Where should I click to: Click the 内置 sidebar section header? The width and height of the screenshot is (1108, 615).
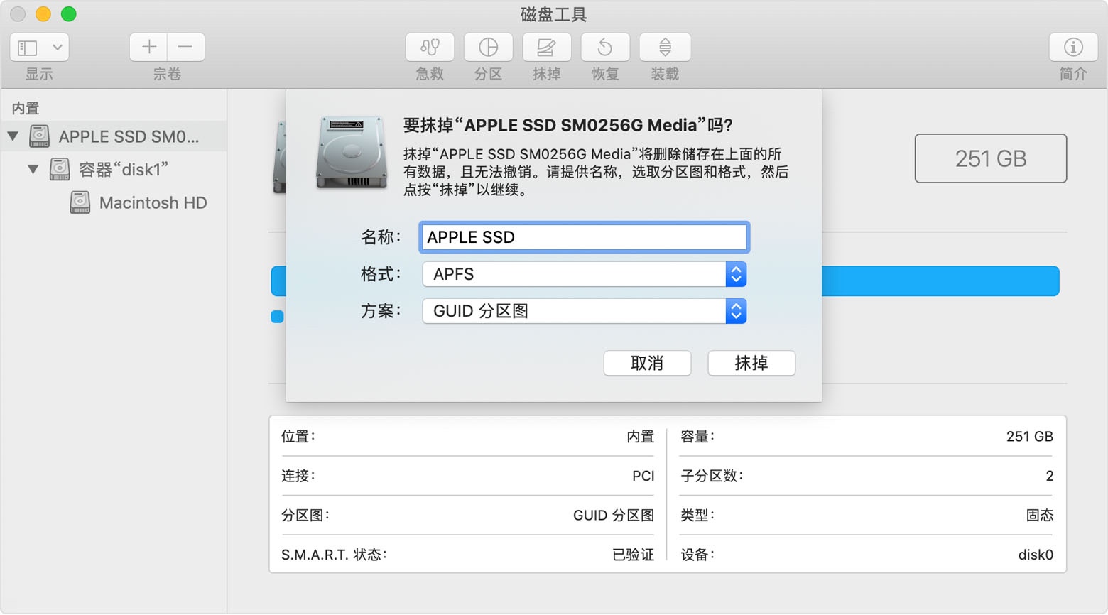tap(26, 108)
